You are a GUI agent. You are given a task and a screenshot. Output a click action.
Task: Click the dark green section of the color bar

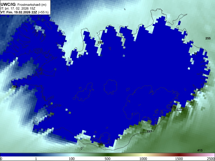coord(107,155)
